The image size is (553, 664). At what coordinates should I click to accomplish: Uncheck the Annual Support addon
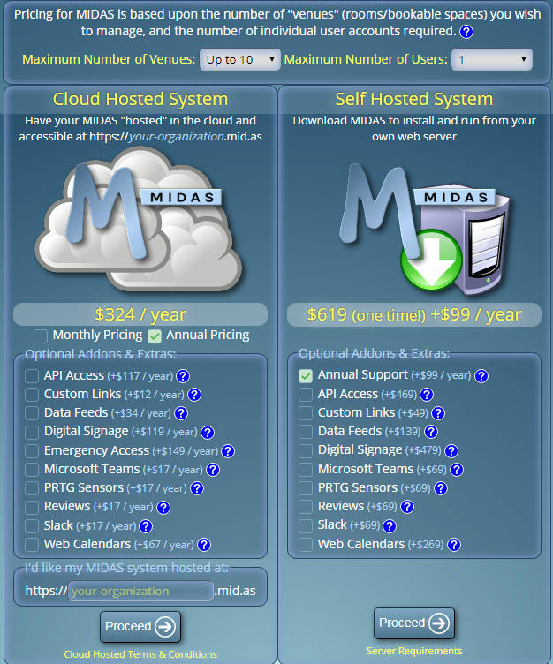click(306, 375)
